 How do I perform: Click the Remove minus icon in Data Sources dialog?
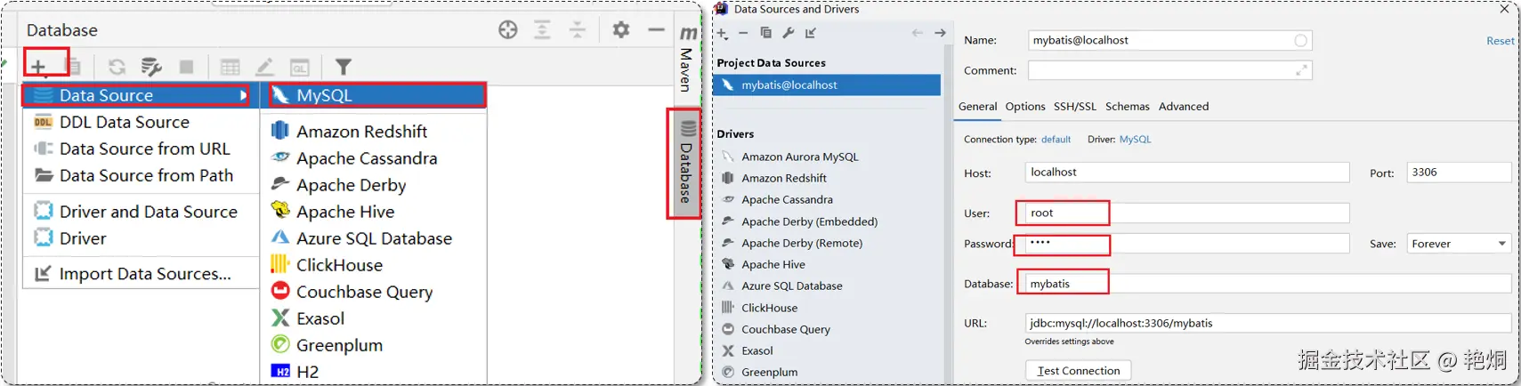click(743, 33)
